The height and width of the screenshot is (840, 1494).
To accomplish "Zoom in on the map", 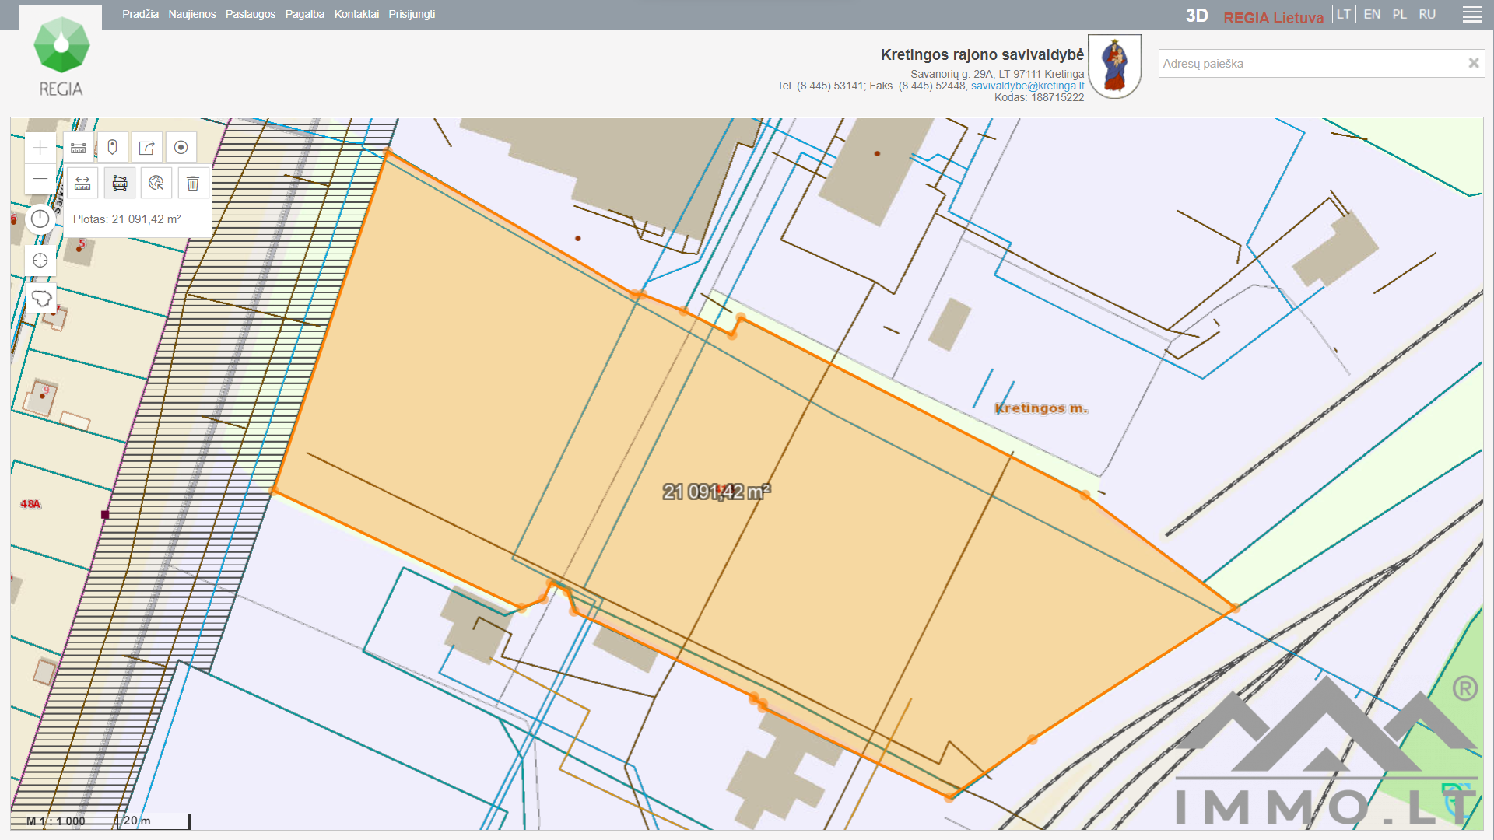I will (x=40, y=148).
